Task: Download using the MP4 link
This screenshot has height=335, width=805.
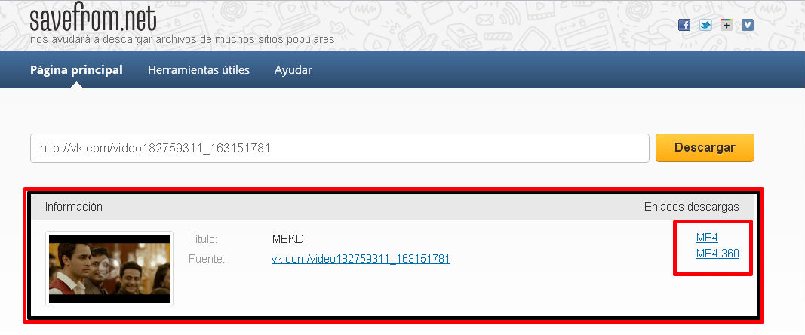Action: [x=707, y=238]
